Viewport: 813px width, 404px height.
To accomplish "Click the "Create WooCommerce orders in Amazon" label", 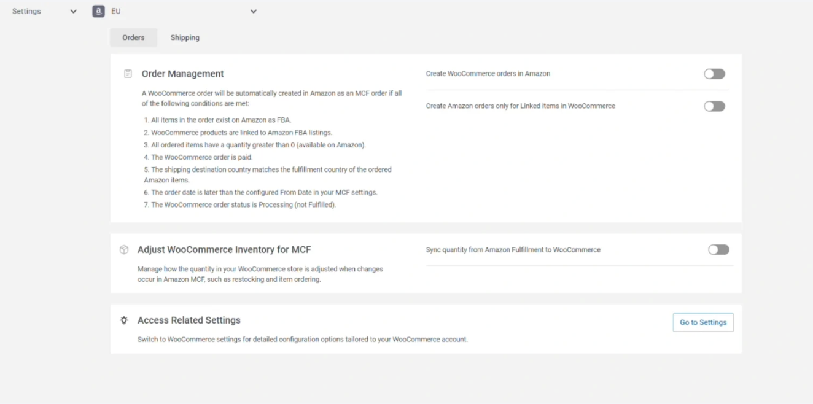I will coord(488,74).
